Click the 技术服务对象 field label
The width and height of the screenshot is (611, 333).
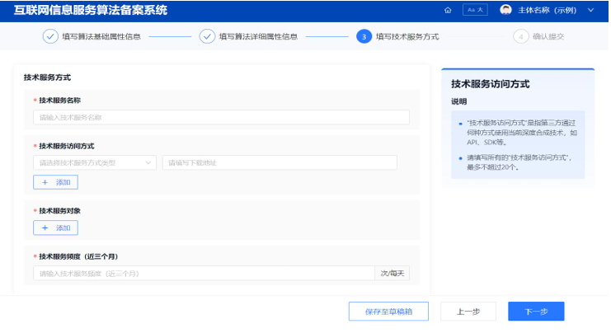(59, 211)
